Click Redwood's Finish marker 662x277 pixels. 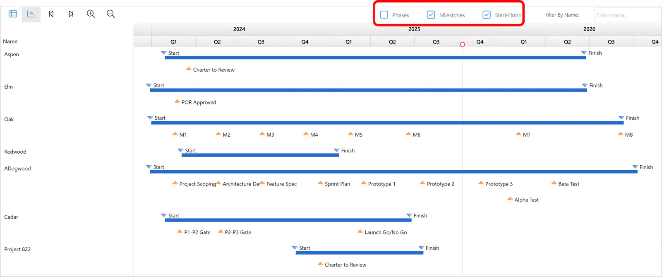coord(337,150)
